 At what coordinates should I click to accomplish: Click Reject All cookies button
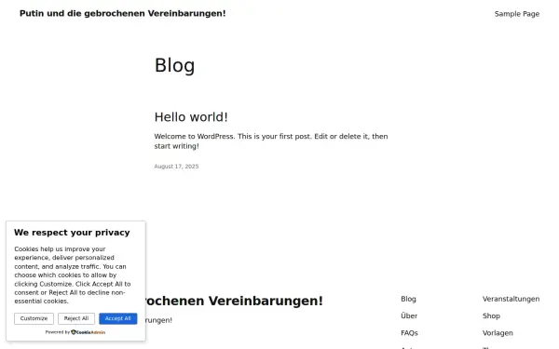[76, 318]
